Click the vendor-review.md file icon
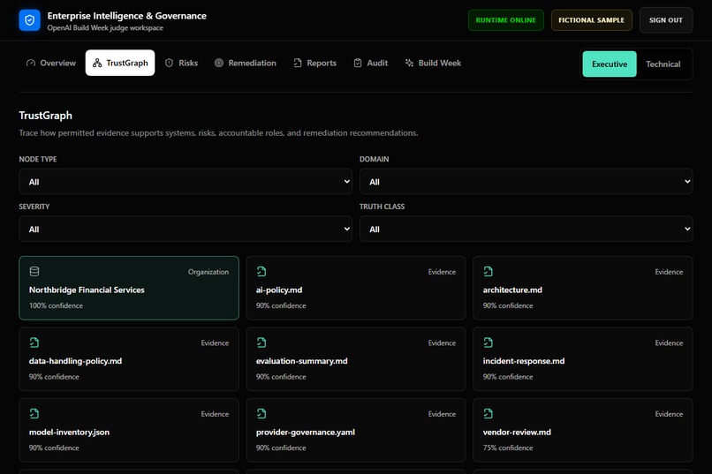Screen dimensions: 712x474 pyautogui.click(x=489, y=414)
